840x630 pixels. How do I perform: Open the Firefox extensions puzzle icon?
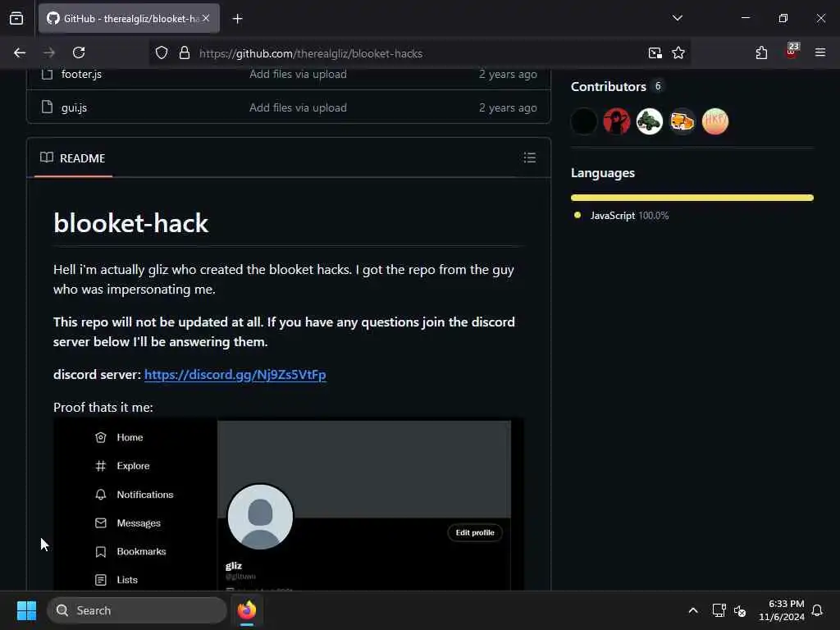[x=761, y=52]
